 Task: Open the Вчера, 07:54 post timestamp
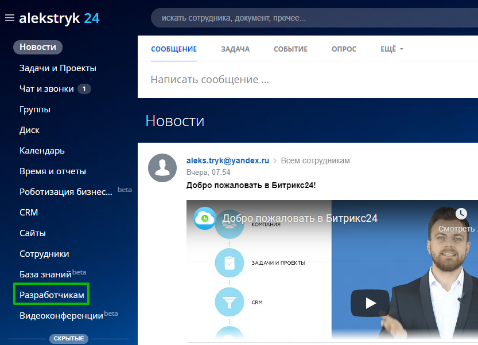tap(208, 172)
